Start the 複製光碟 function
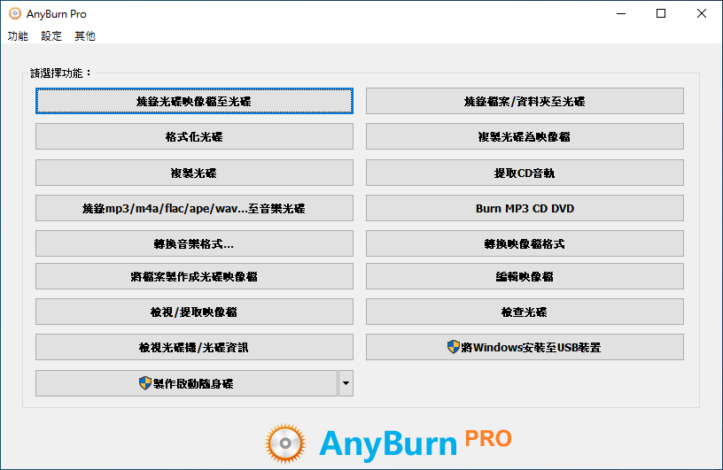This screenshot has width=723, height=470. (x=194, y=173)
